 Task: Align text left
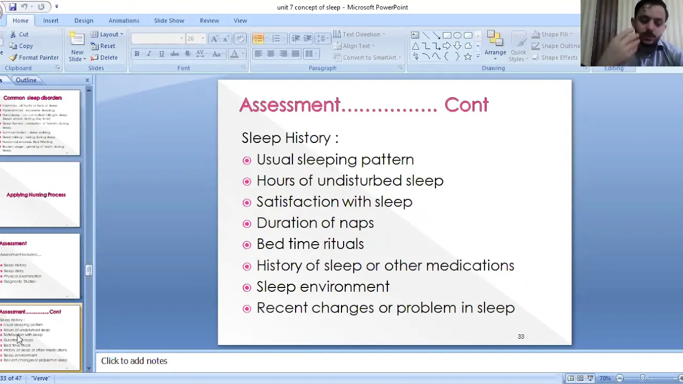point(258,54)
